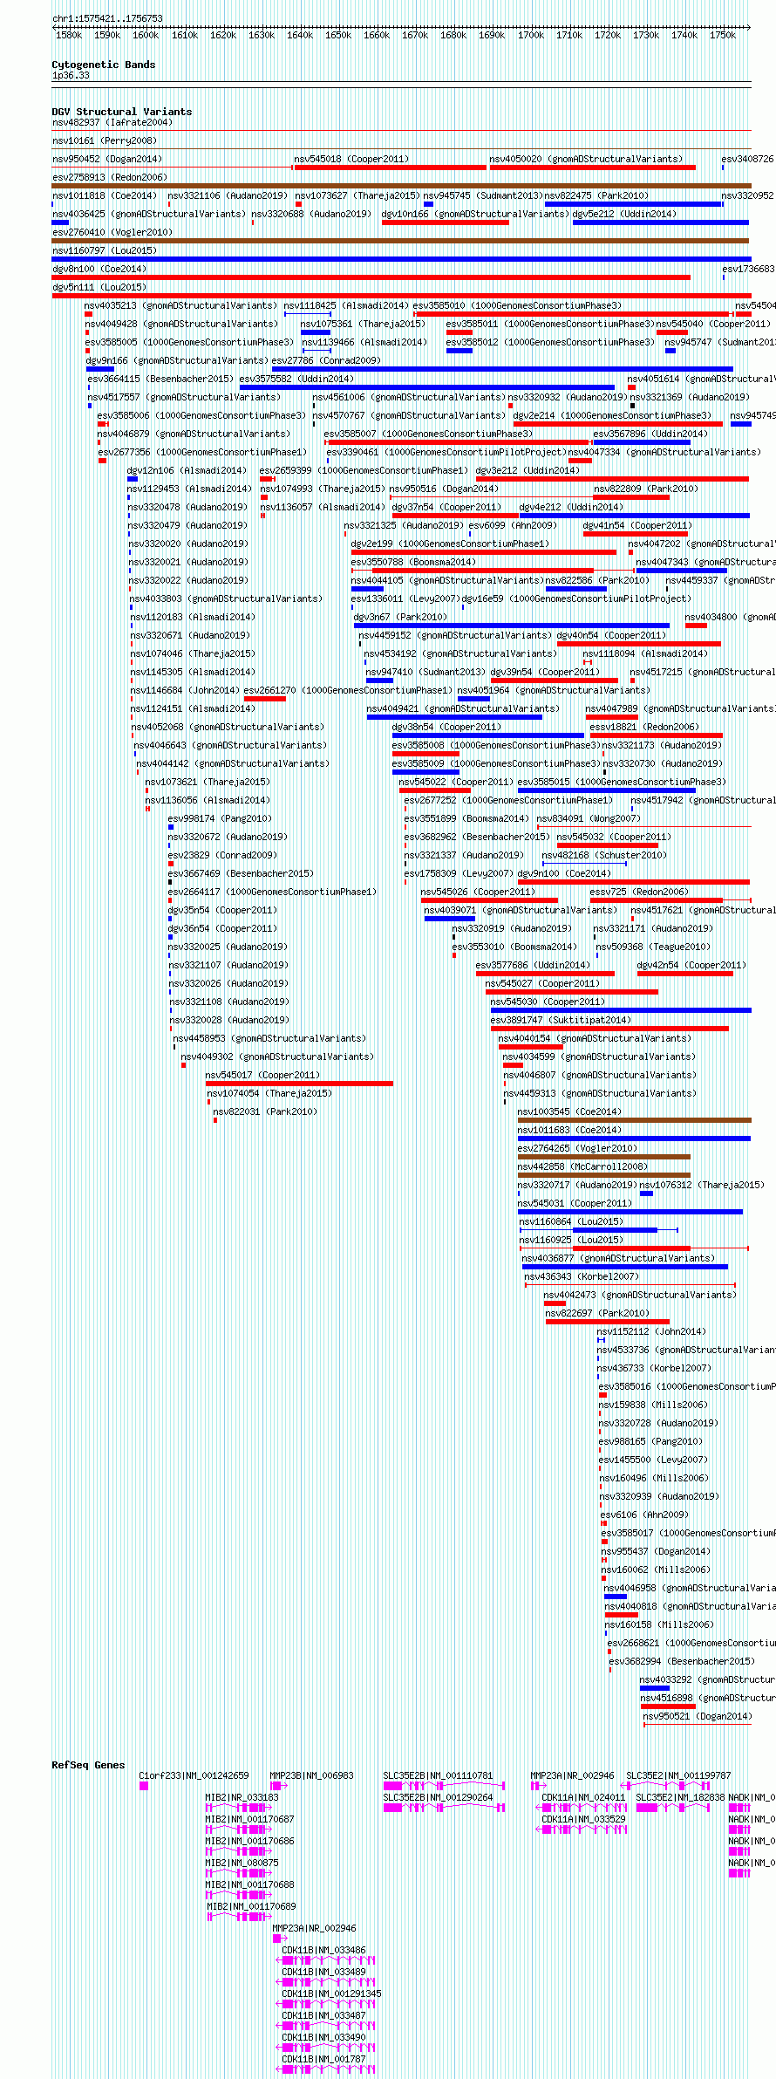
Task: Click label nsv834091 (Wong2007)
Action: [x=589, y=819]
